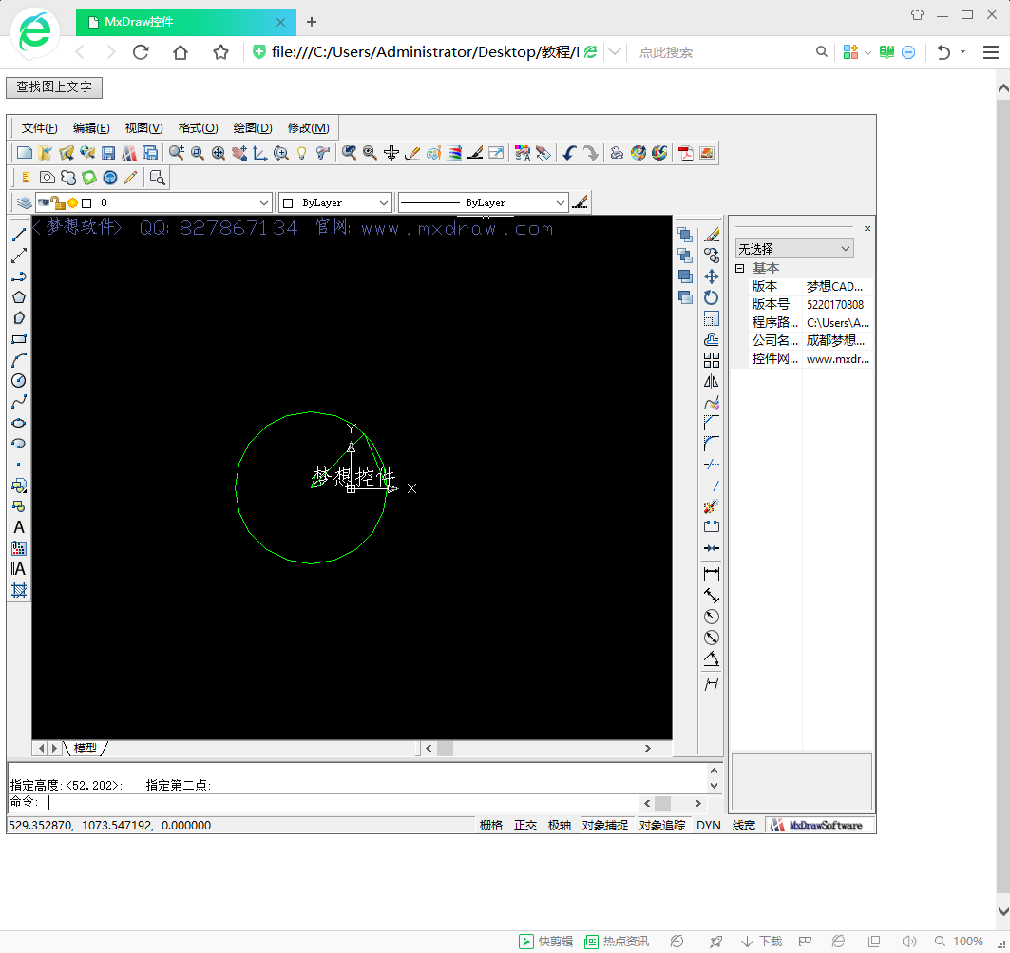
Task: Switch to the 模型 model tab
Action: coord(85,748)
